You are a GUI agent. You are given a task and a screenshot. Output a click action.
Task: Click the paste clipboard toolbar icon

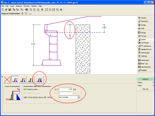coord(27,10)
